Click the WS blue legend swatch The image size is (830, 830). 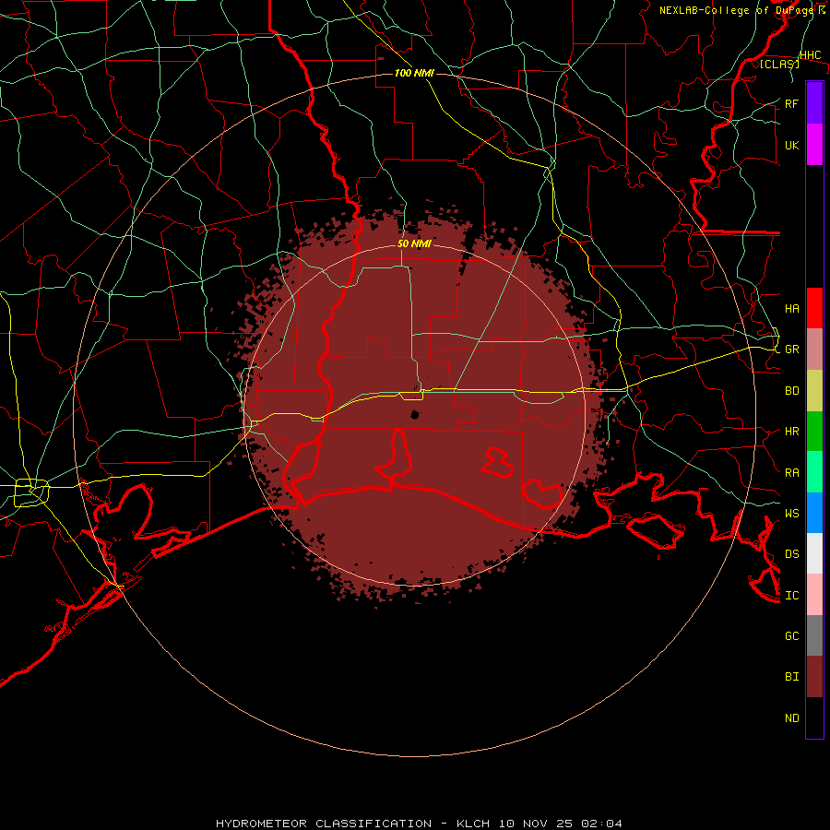(x=814, y=513)
